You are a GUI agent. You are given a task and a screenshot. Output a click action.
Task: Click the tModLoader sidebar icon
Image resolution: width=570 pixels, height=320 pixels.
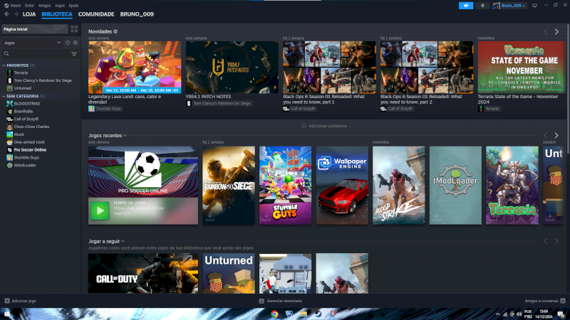point(10,165)
